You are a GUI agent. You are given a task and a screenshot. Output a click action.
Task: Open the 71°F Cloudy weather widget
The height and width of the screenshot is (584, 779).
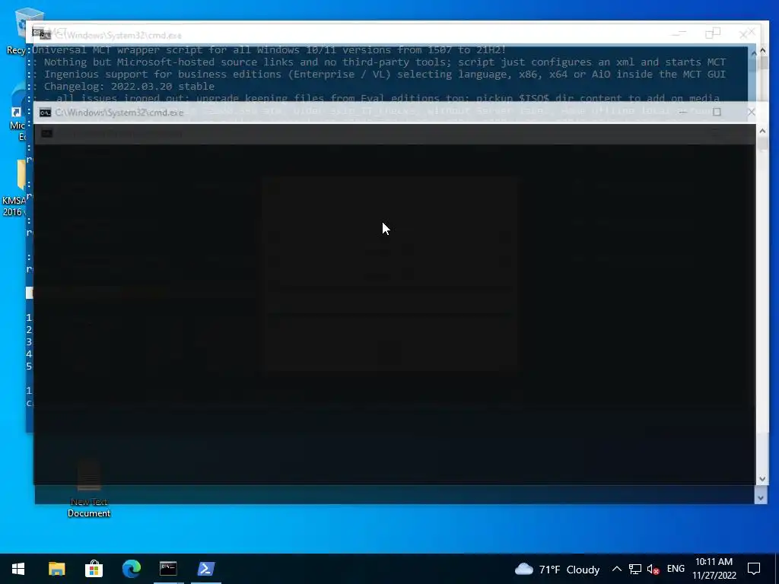pyautogui.click(x=557, y=569)
